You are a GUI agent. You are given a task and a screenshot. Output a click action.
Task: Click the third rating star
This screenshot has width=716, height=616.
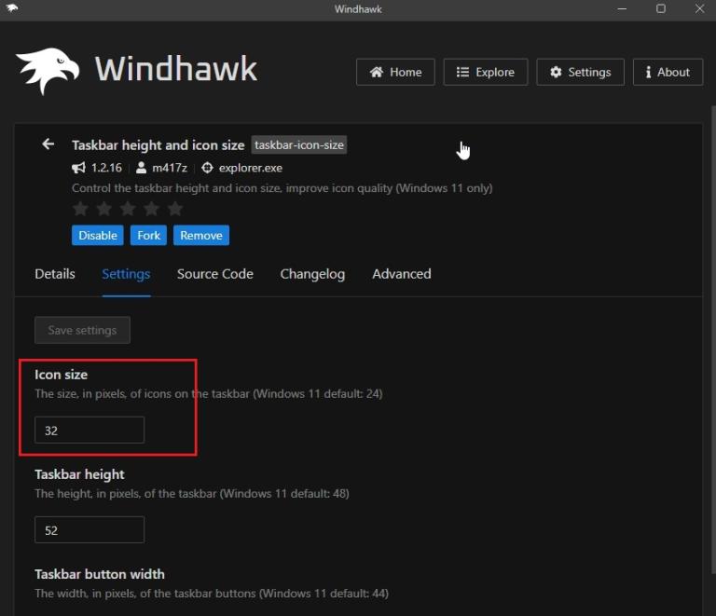click(128, 209)
